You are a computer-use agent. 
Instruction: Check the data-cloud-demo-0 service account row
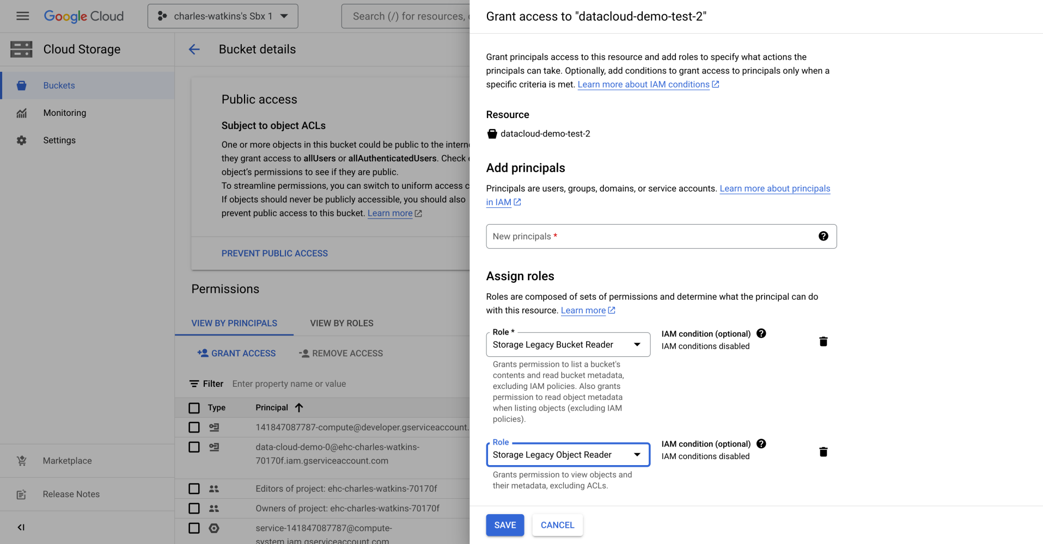click(x=193, y=447)
